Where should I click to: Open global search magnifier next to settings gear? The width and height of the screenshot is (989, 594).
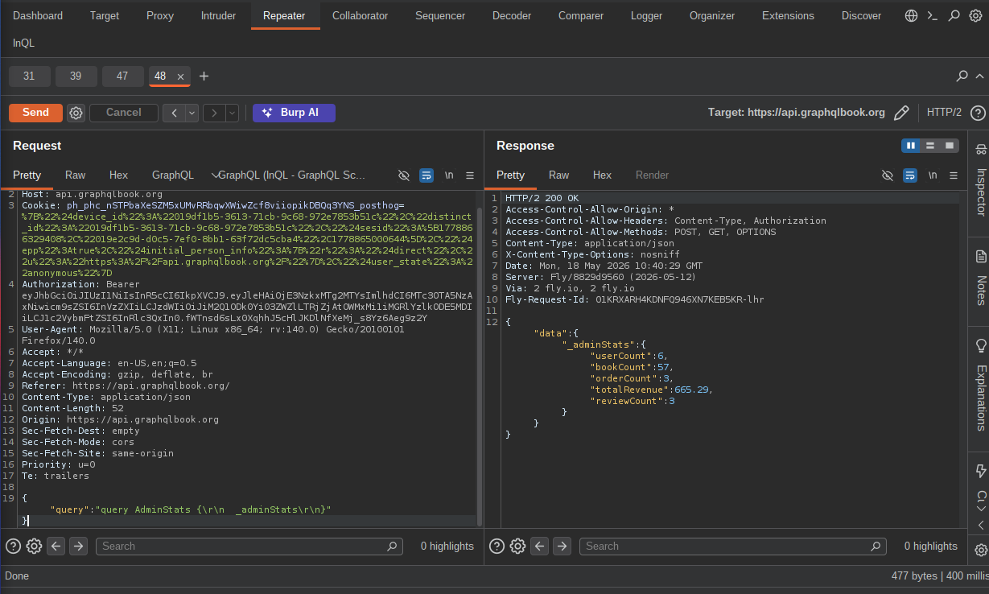(x=954, y=15)
